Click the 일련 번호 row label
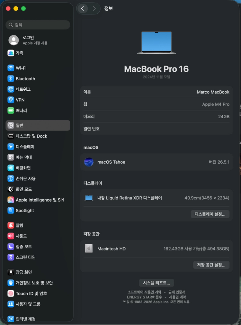241x325 pixels. pyautogui.click(x=91, y=129)
